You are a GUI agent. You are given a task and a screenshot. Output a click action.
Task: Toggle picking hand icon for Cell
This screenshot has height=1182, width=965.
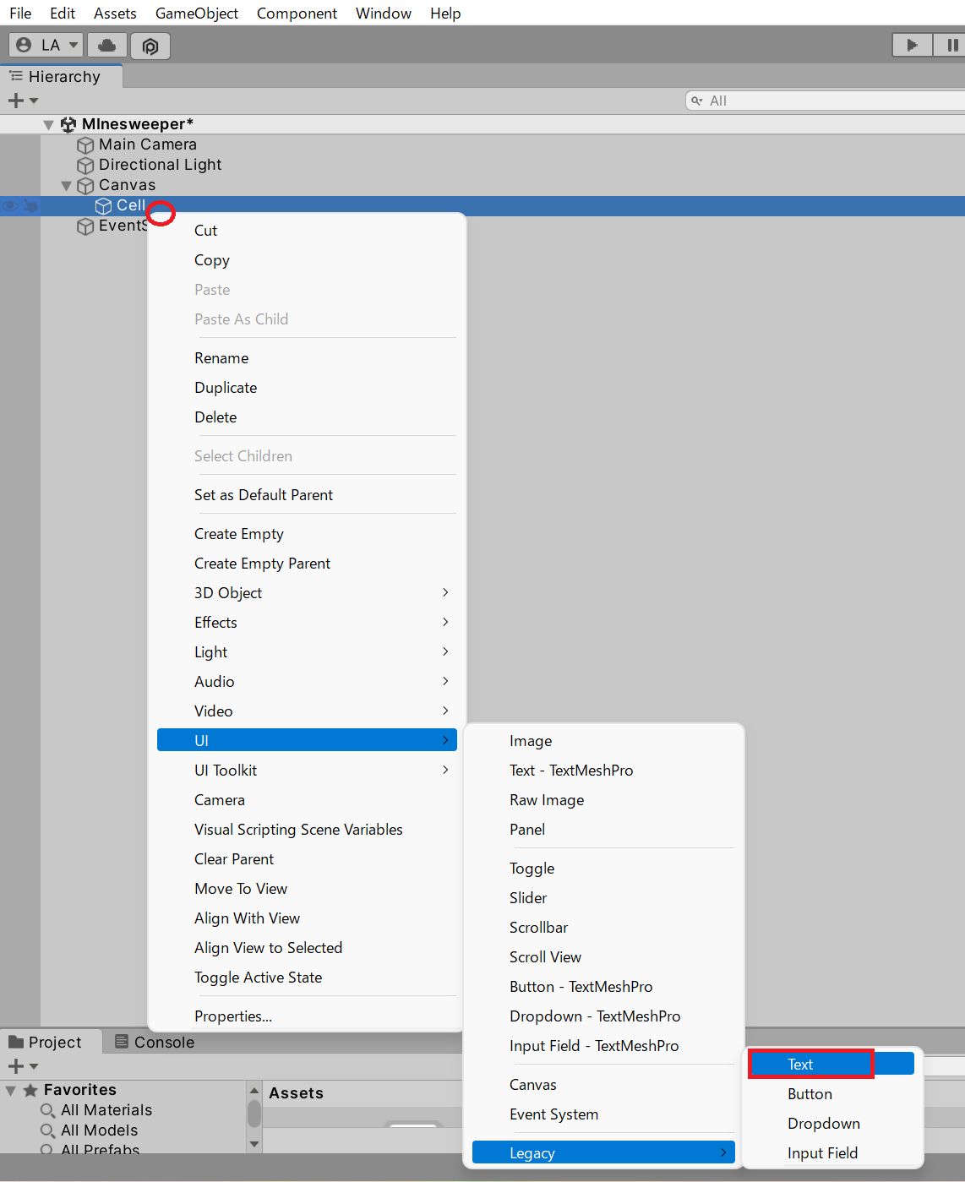click(x=31, y=205)
